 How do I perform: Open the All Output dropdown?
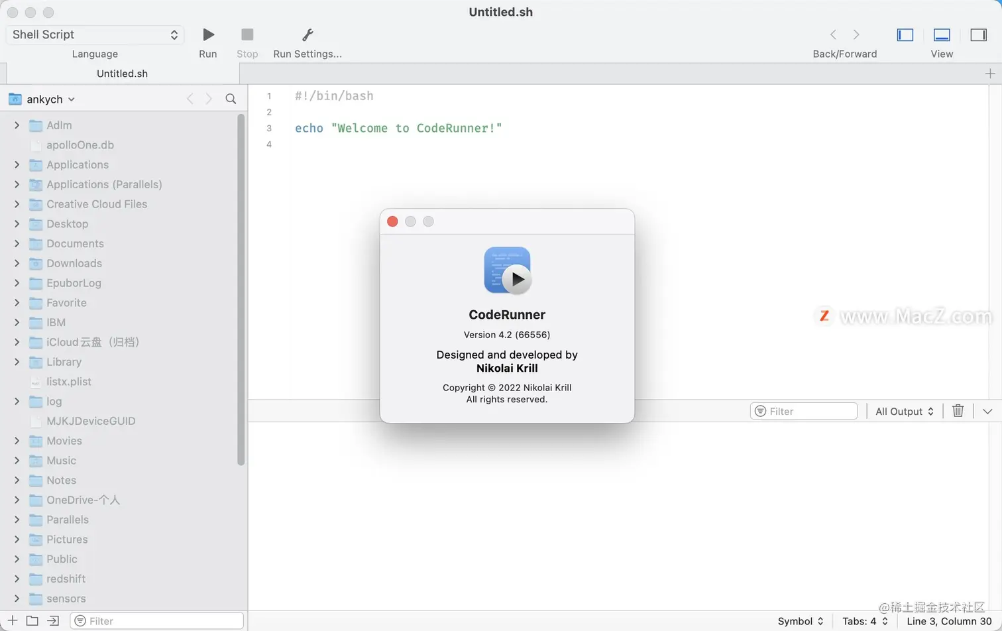point(905,411)
